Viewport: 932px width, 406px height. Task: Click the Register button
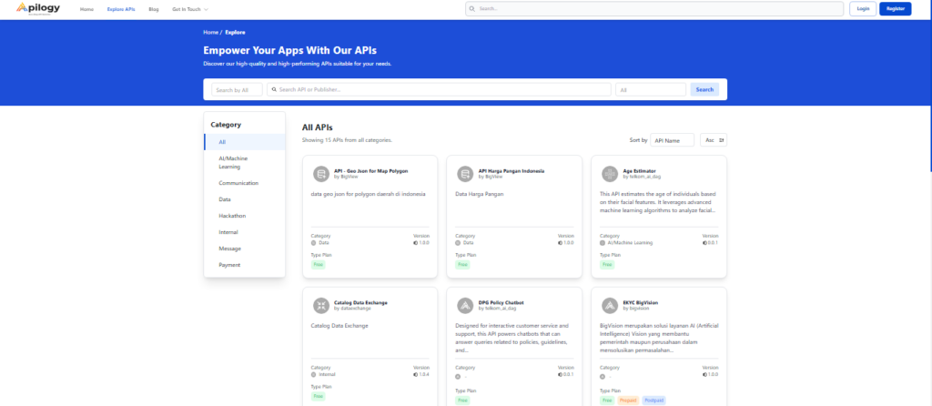point(895,9)
